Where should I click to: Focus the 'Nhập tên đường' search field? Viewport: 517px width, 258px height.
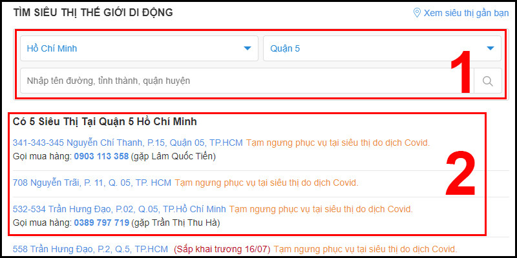coord(248,81)
